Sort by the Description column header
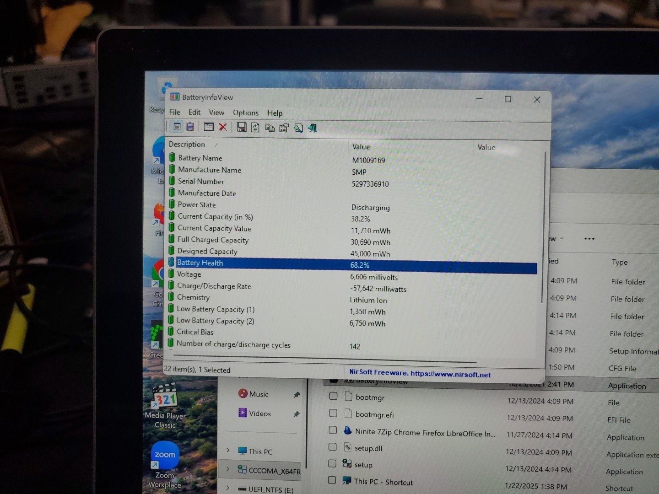 click(256, 145)
